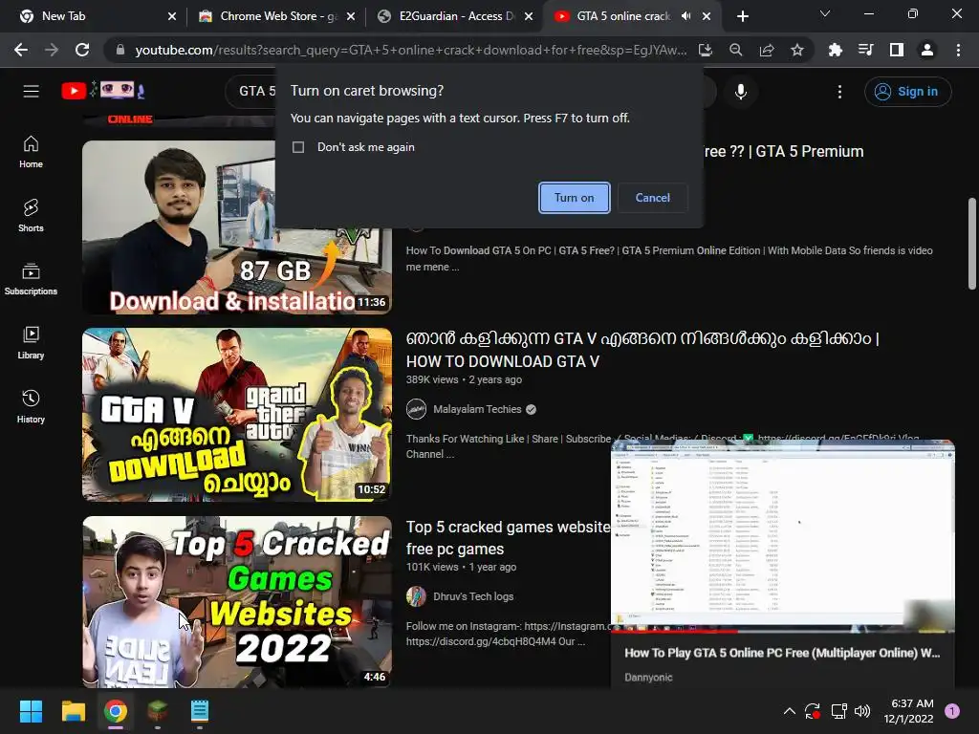Mute tab via speaker icon on GTA tab
This screenshot has width=979, height=734.
[x=685, y=16]
